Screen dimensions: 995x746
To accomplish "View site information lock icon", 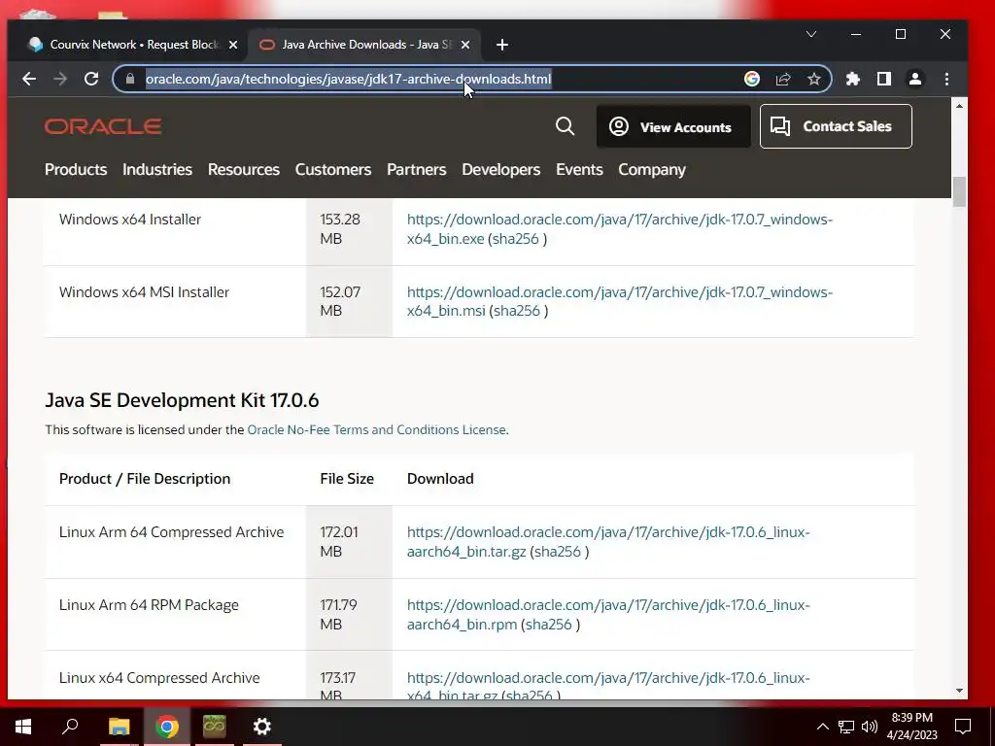I will point(130,79).
